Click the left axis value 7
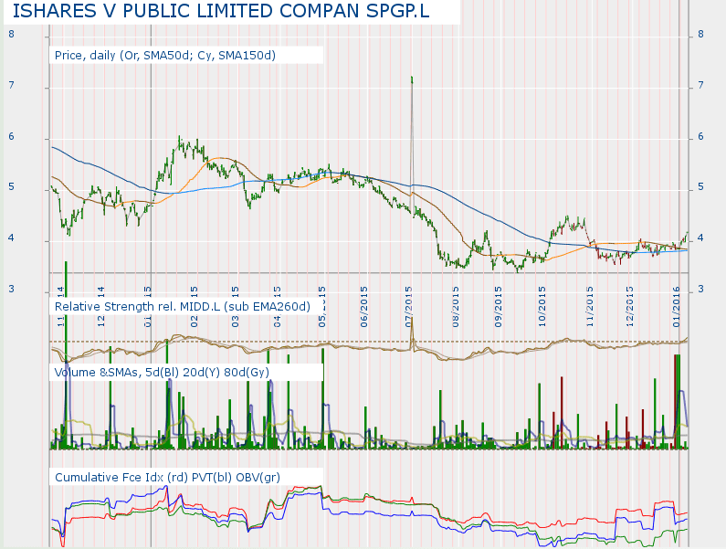The height and width of the screenshot is (549, 726). [11, 85]
